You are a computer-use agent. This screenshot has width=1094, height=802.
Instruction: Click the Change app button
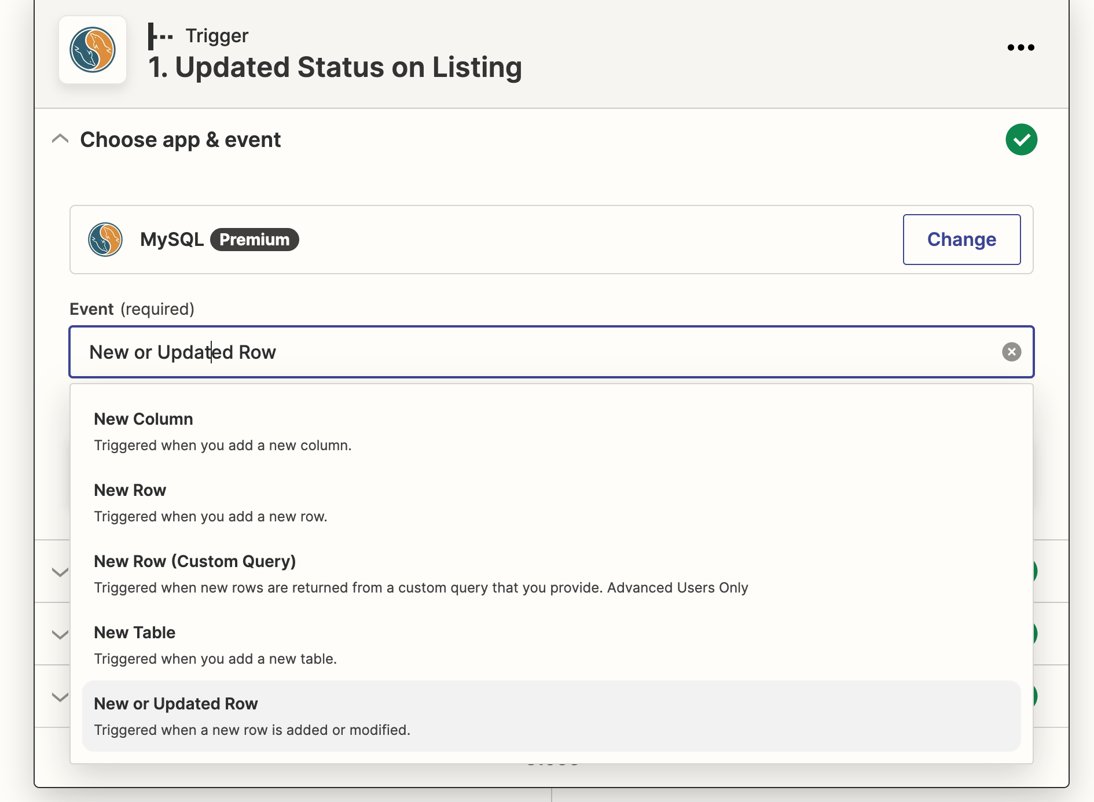pos(961,240)
